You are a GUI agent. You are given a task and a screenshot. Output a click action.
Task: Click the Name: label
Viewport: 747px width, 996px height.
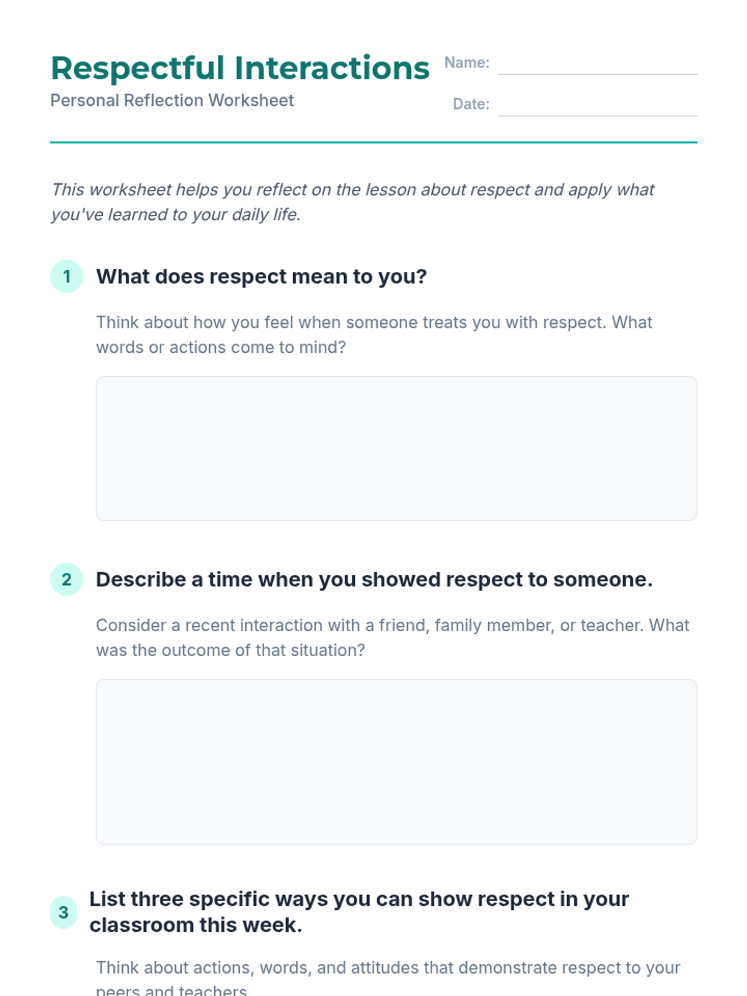(467, 63)
